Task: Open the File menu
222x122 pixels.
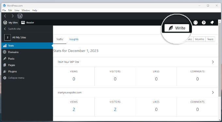Action: [x=4, y=10]
